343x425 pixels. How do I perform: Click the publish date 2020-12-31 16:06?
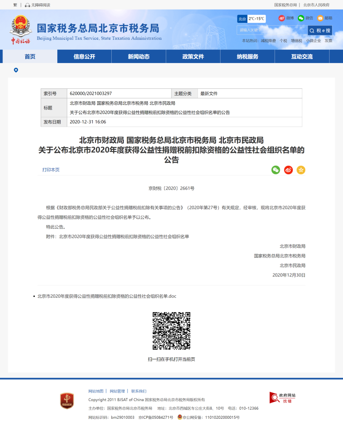click(x=88, y=122)
